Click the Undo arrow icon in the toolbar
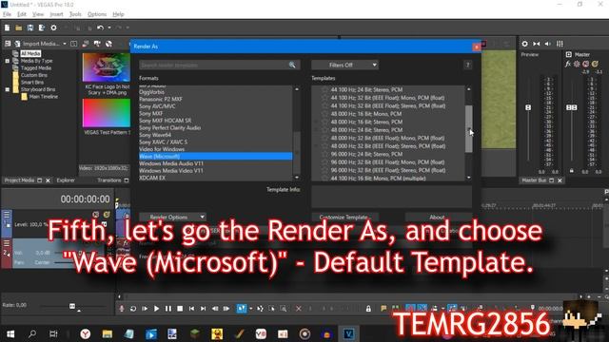Viewport: 609px width, 342px height. point(101,28)
